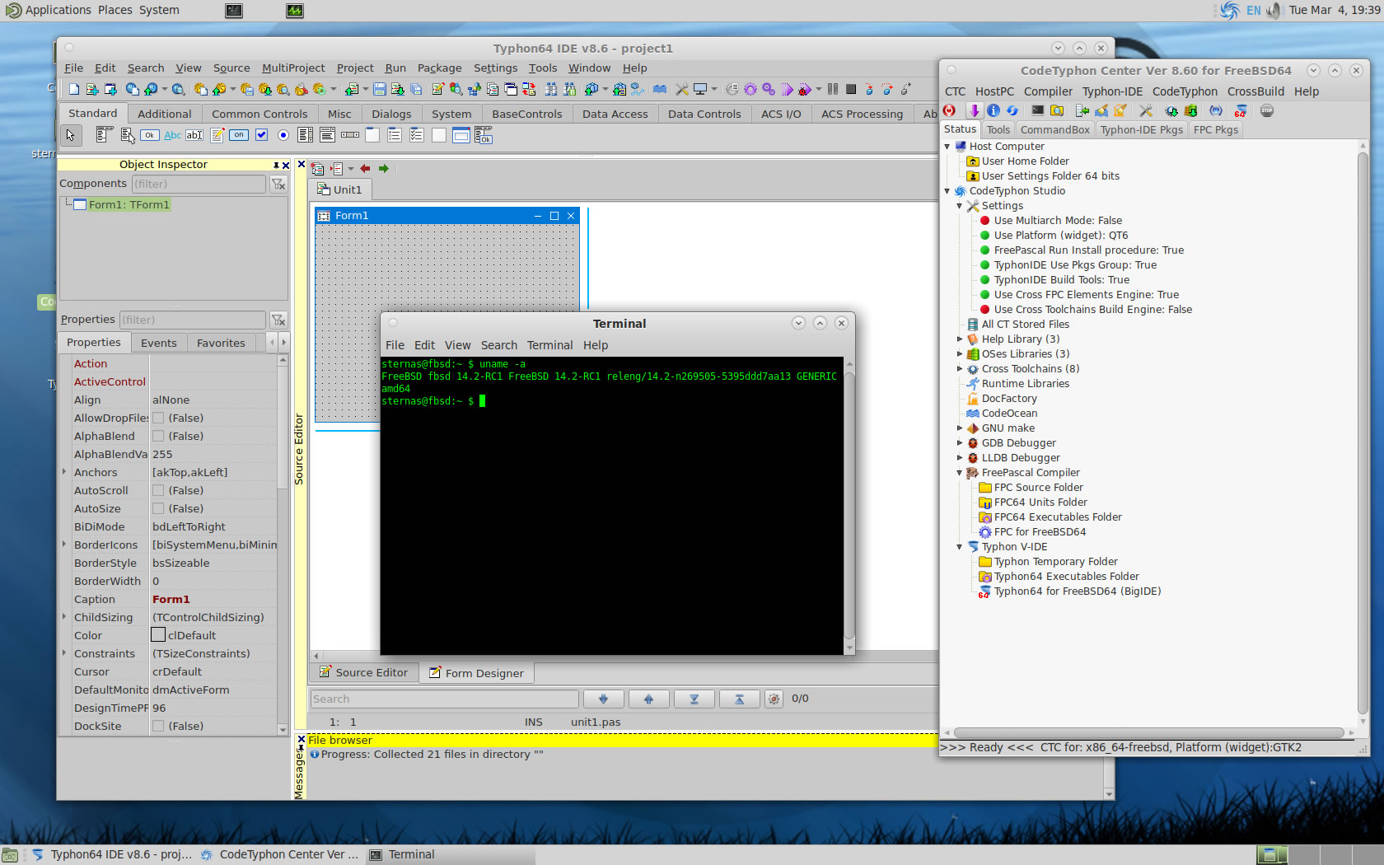Click the Object Inspector vertical scrollbar down arrow
The image size is (1384, 865).
tap(283, 729)
